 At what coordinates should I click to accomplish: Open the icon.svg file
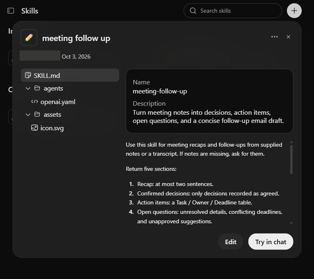point(52,128)
